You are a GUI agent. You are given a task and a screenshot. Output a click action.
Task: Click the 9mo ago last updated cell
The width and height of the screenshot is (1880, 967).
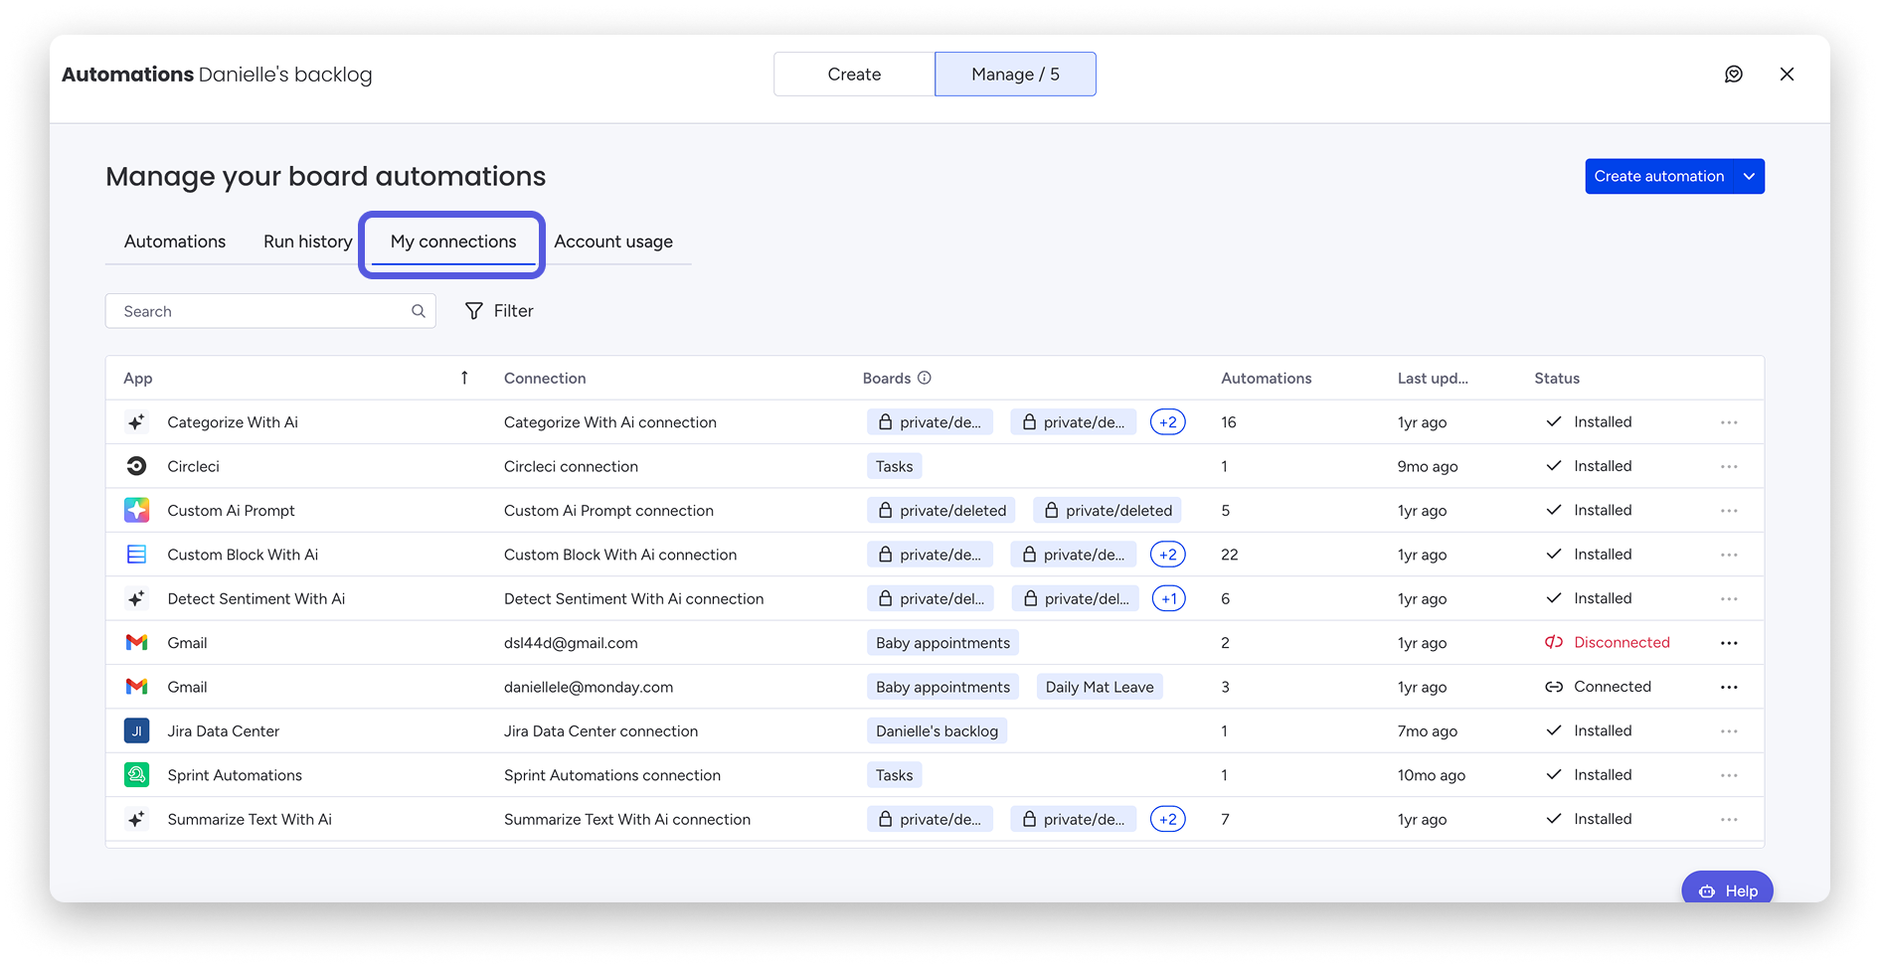click(1428, 466)
